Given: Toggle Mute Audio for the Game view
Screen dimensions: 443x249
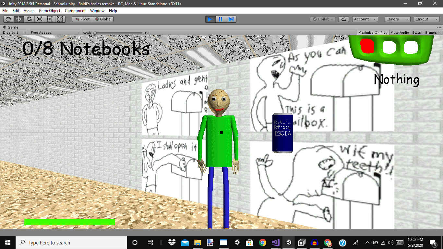Looking at the screenshot, I should tap(400, 32).
